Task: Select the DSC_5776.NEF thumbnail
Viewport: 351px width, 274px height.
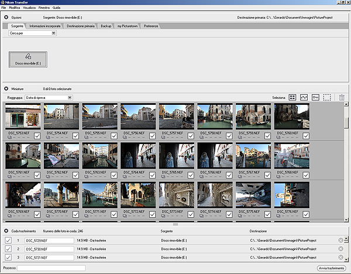Action: tap(292, 195)
